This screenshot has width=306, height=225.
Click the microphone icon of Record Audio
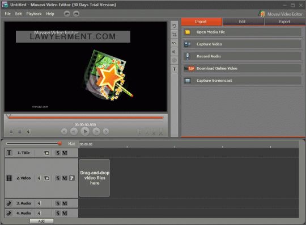(x=188, y=56)
